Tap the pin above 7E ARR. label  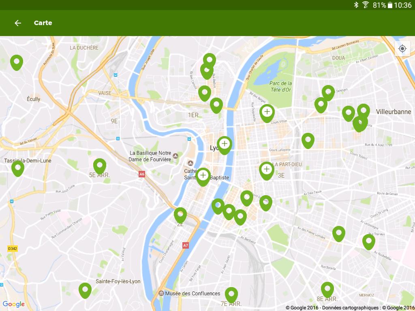[231, 295]
